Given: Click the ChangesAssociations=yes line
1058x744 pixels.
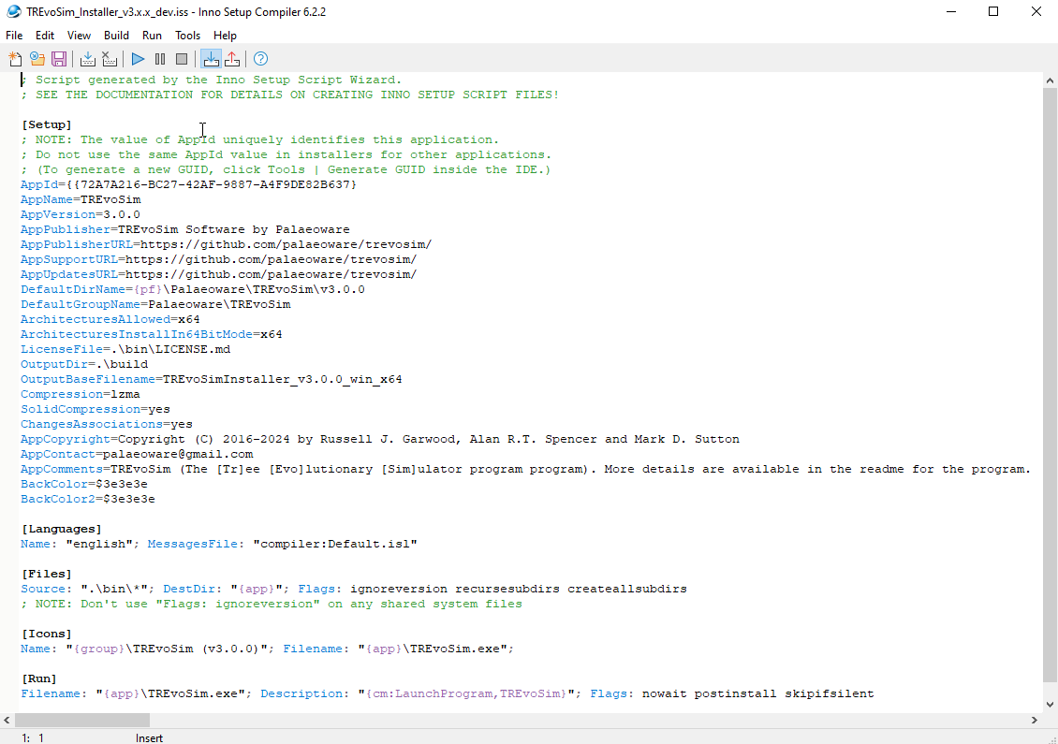Looking at the screenshot, I should (107, 424).
